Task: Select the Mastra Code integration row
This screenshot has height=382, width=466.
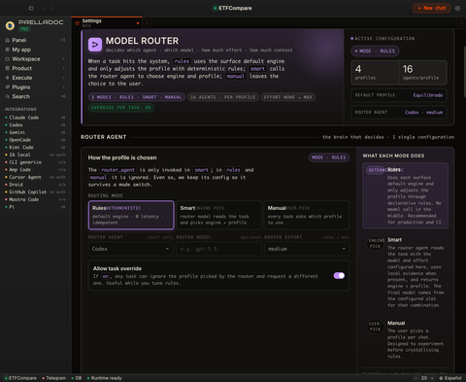Action: 35,199
